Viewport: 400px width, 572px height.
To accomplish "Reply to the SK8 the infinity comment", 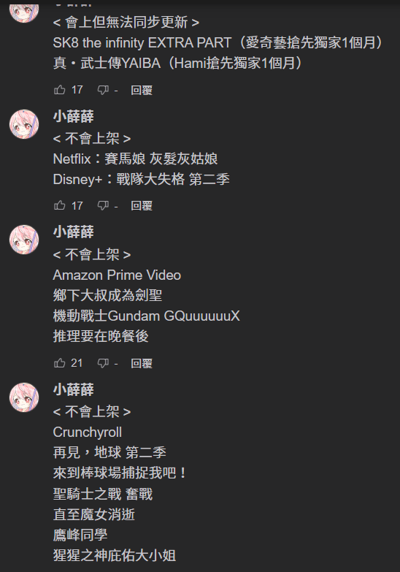I will (142, 90).
